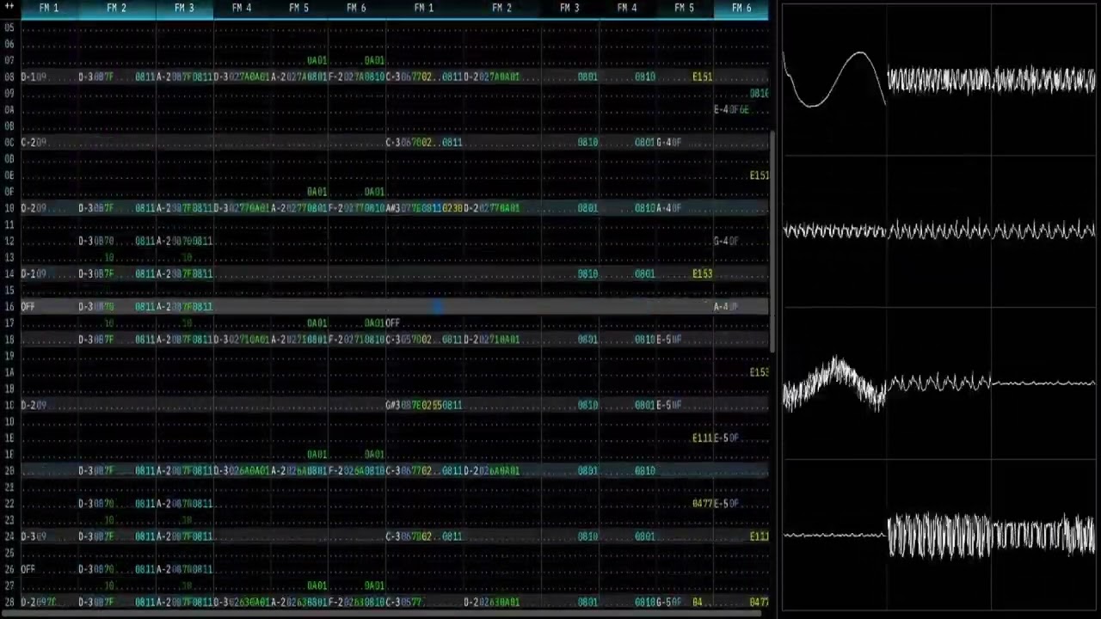This screenshot has width=1101, height=619.
Task: Click the C-2 note in row 0C
Action: coord(28,143)
